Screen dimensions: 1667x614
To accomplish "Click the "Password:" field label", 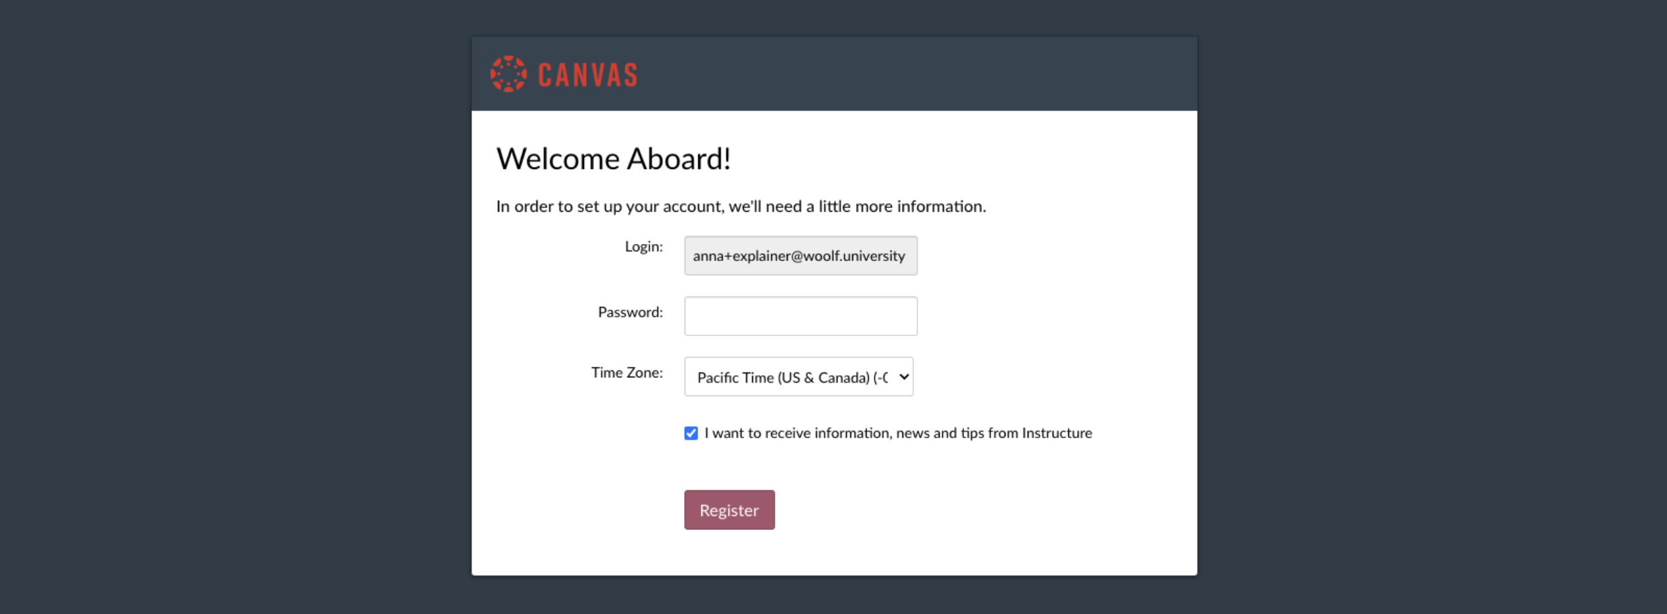I will click(630, 312).
